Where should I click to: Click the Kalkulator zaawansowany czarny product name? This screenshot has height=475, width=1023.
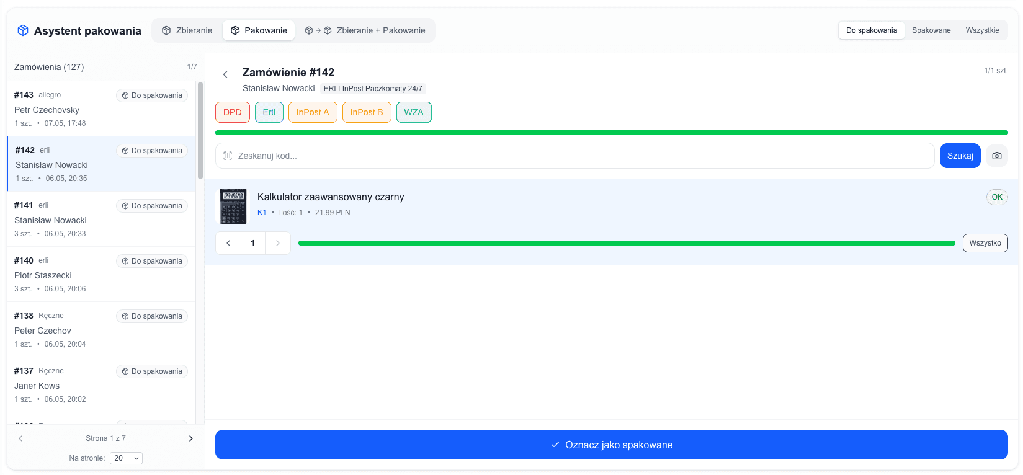pyautogui.click(x=331, y=197)
